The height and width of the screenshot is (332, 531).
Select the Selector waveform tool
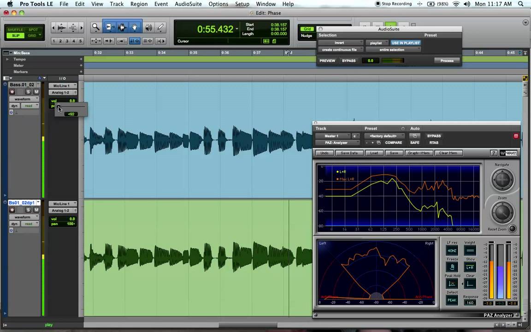pyautogui.click(x=122, y=27)
